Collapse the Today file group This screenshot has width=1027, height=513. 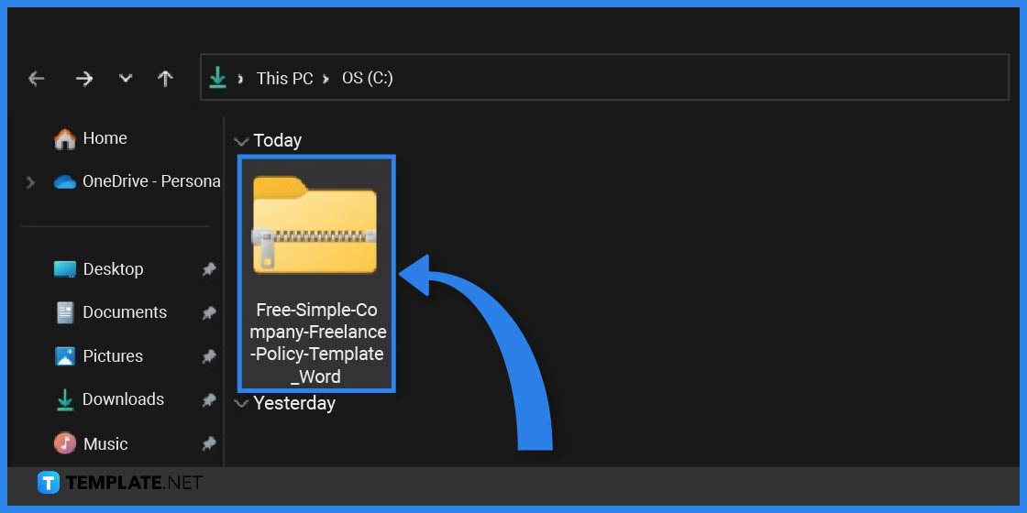[241, 141]
